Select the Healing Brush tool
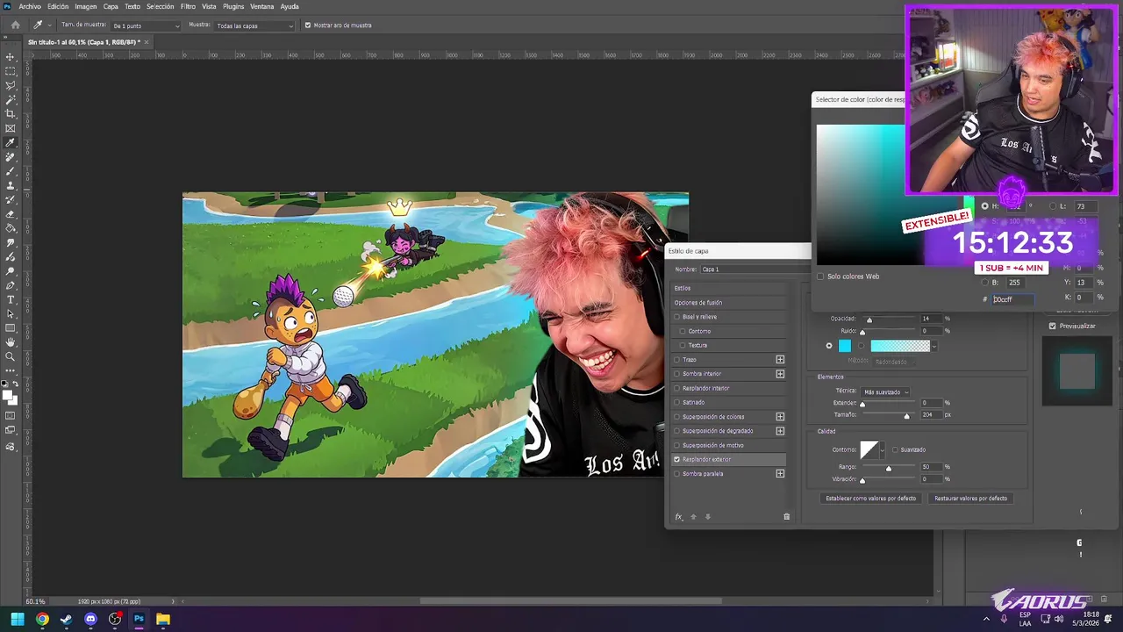This screenshot has height=632, width=1123. [x=11, y=157]
